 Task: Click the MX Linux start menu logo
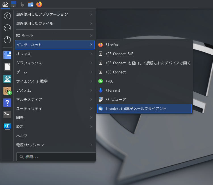pos(5,4)
